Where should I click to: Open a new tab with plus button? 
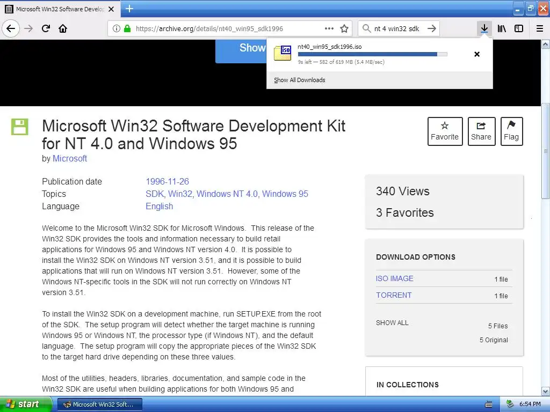129,9
